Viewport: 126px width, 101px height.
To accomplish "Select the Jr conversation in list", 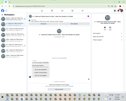I will pyautogui.click(x=13, y=24).
